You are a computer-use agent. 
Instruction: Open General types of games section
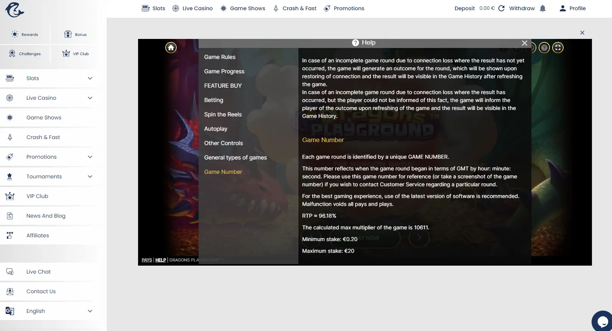235,158
